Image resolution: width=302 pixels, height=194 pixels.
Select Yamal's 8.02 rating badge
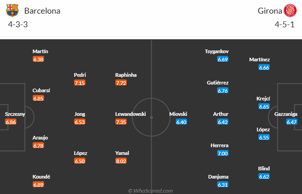121,161
